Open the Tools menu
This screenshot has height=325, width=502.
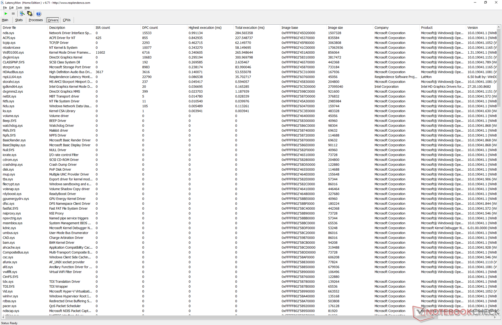[19, 8]
